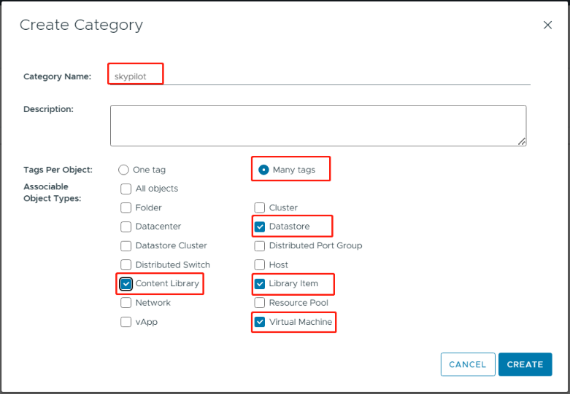
Task: Click the Description label
Action: tap(48, 109)
